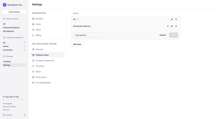Open the Billing settings page

point(47,35)
